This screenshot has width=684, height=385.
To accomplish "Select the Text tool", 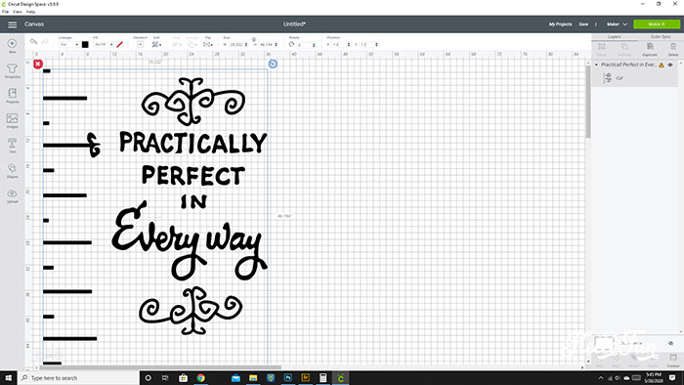I will 12,145.
